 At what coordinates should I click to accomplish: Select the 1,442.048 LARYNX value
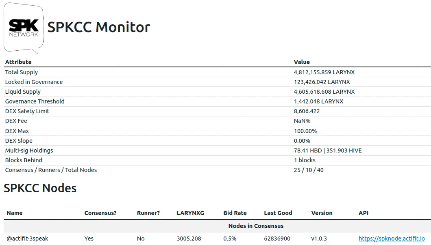pos(319,101)
